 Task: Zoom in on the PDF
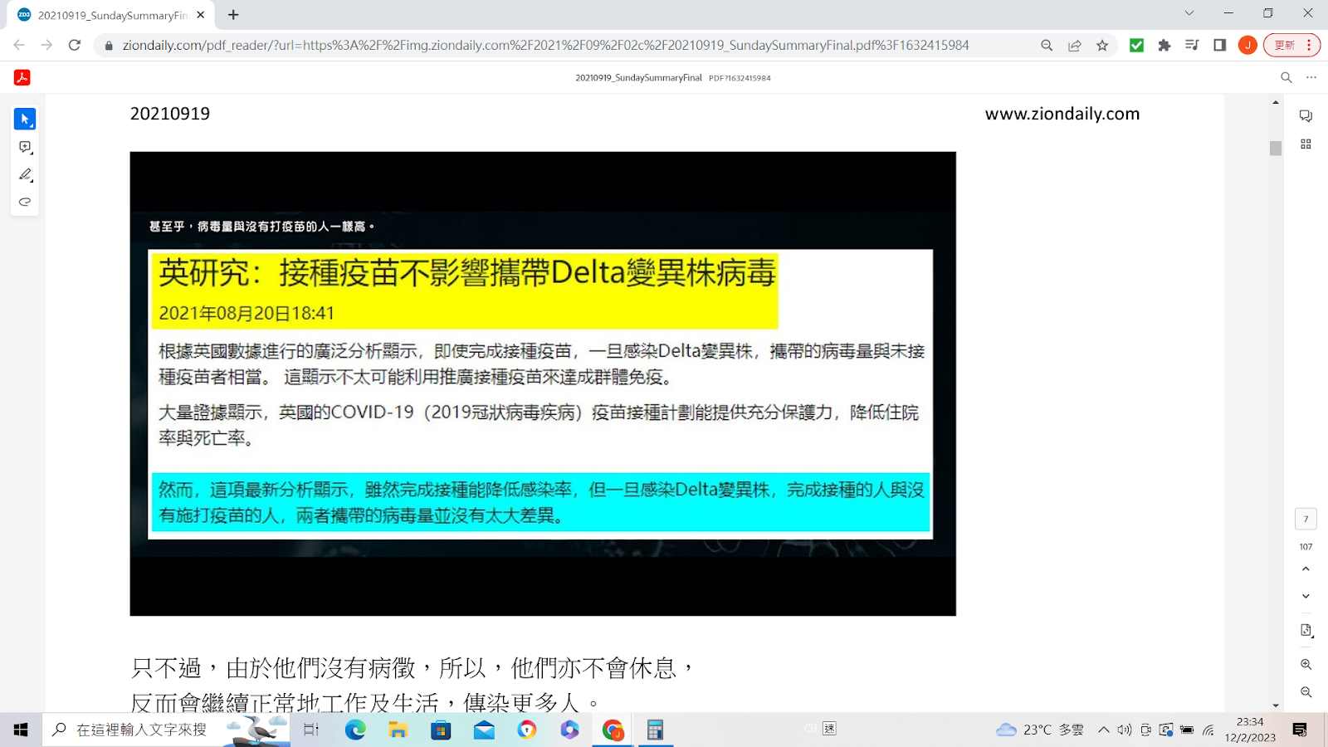1306,665
